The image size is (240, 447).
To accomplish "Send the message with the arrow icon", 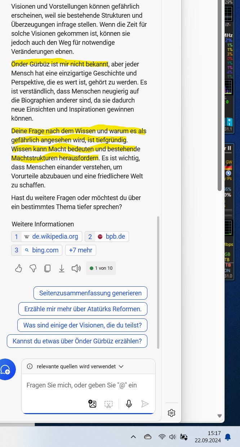I will pos(145,404).
